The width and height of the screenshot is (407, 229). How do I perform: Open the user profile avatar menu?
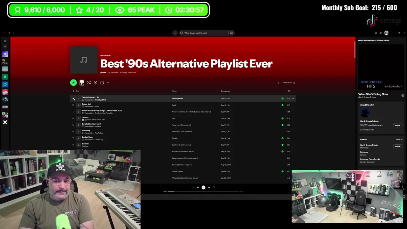pyautogui.click(x=386, y=33)
